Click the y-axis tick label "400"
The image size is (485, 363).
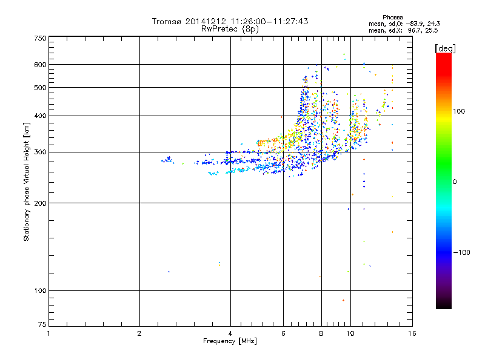click(40, 116)
